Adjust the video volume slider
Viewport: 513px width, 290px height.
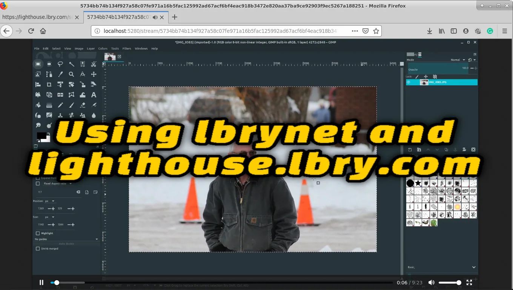click(450, 282)
